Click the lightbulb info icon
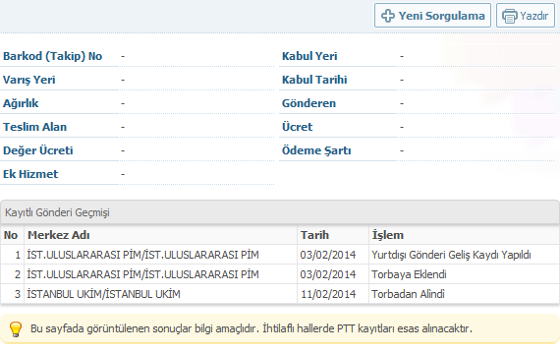 tap(16, 329)
